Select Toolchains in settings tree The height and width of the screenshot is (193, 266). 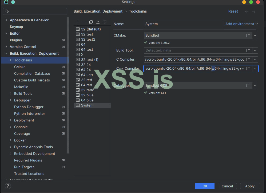(x=35, y=60)
